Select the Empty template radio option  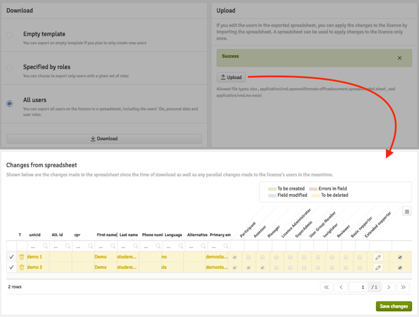click(x=9, y=34)
